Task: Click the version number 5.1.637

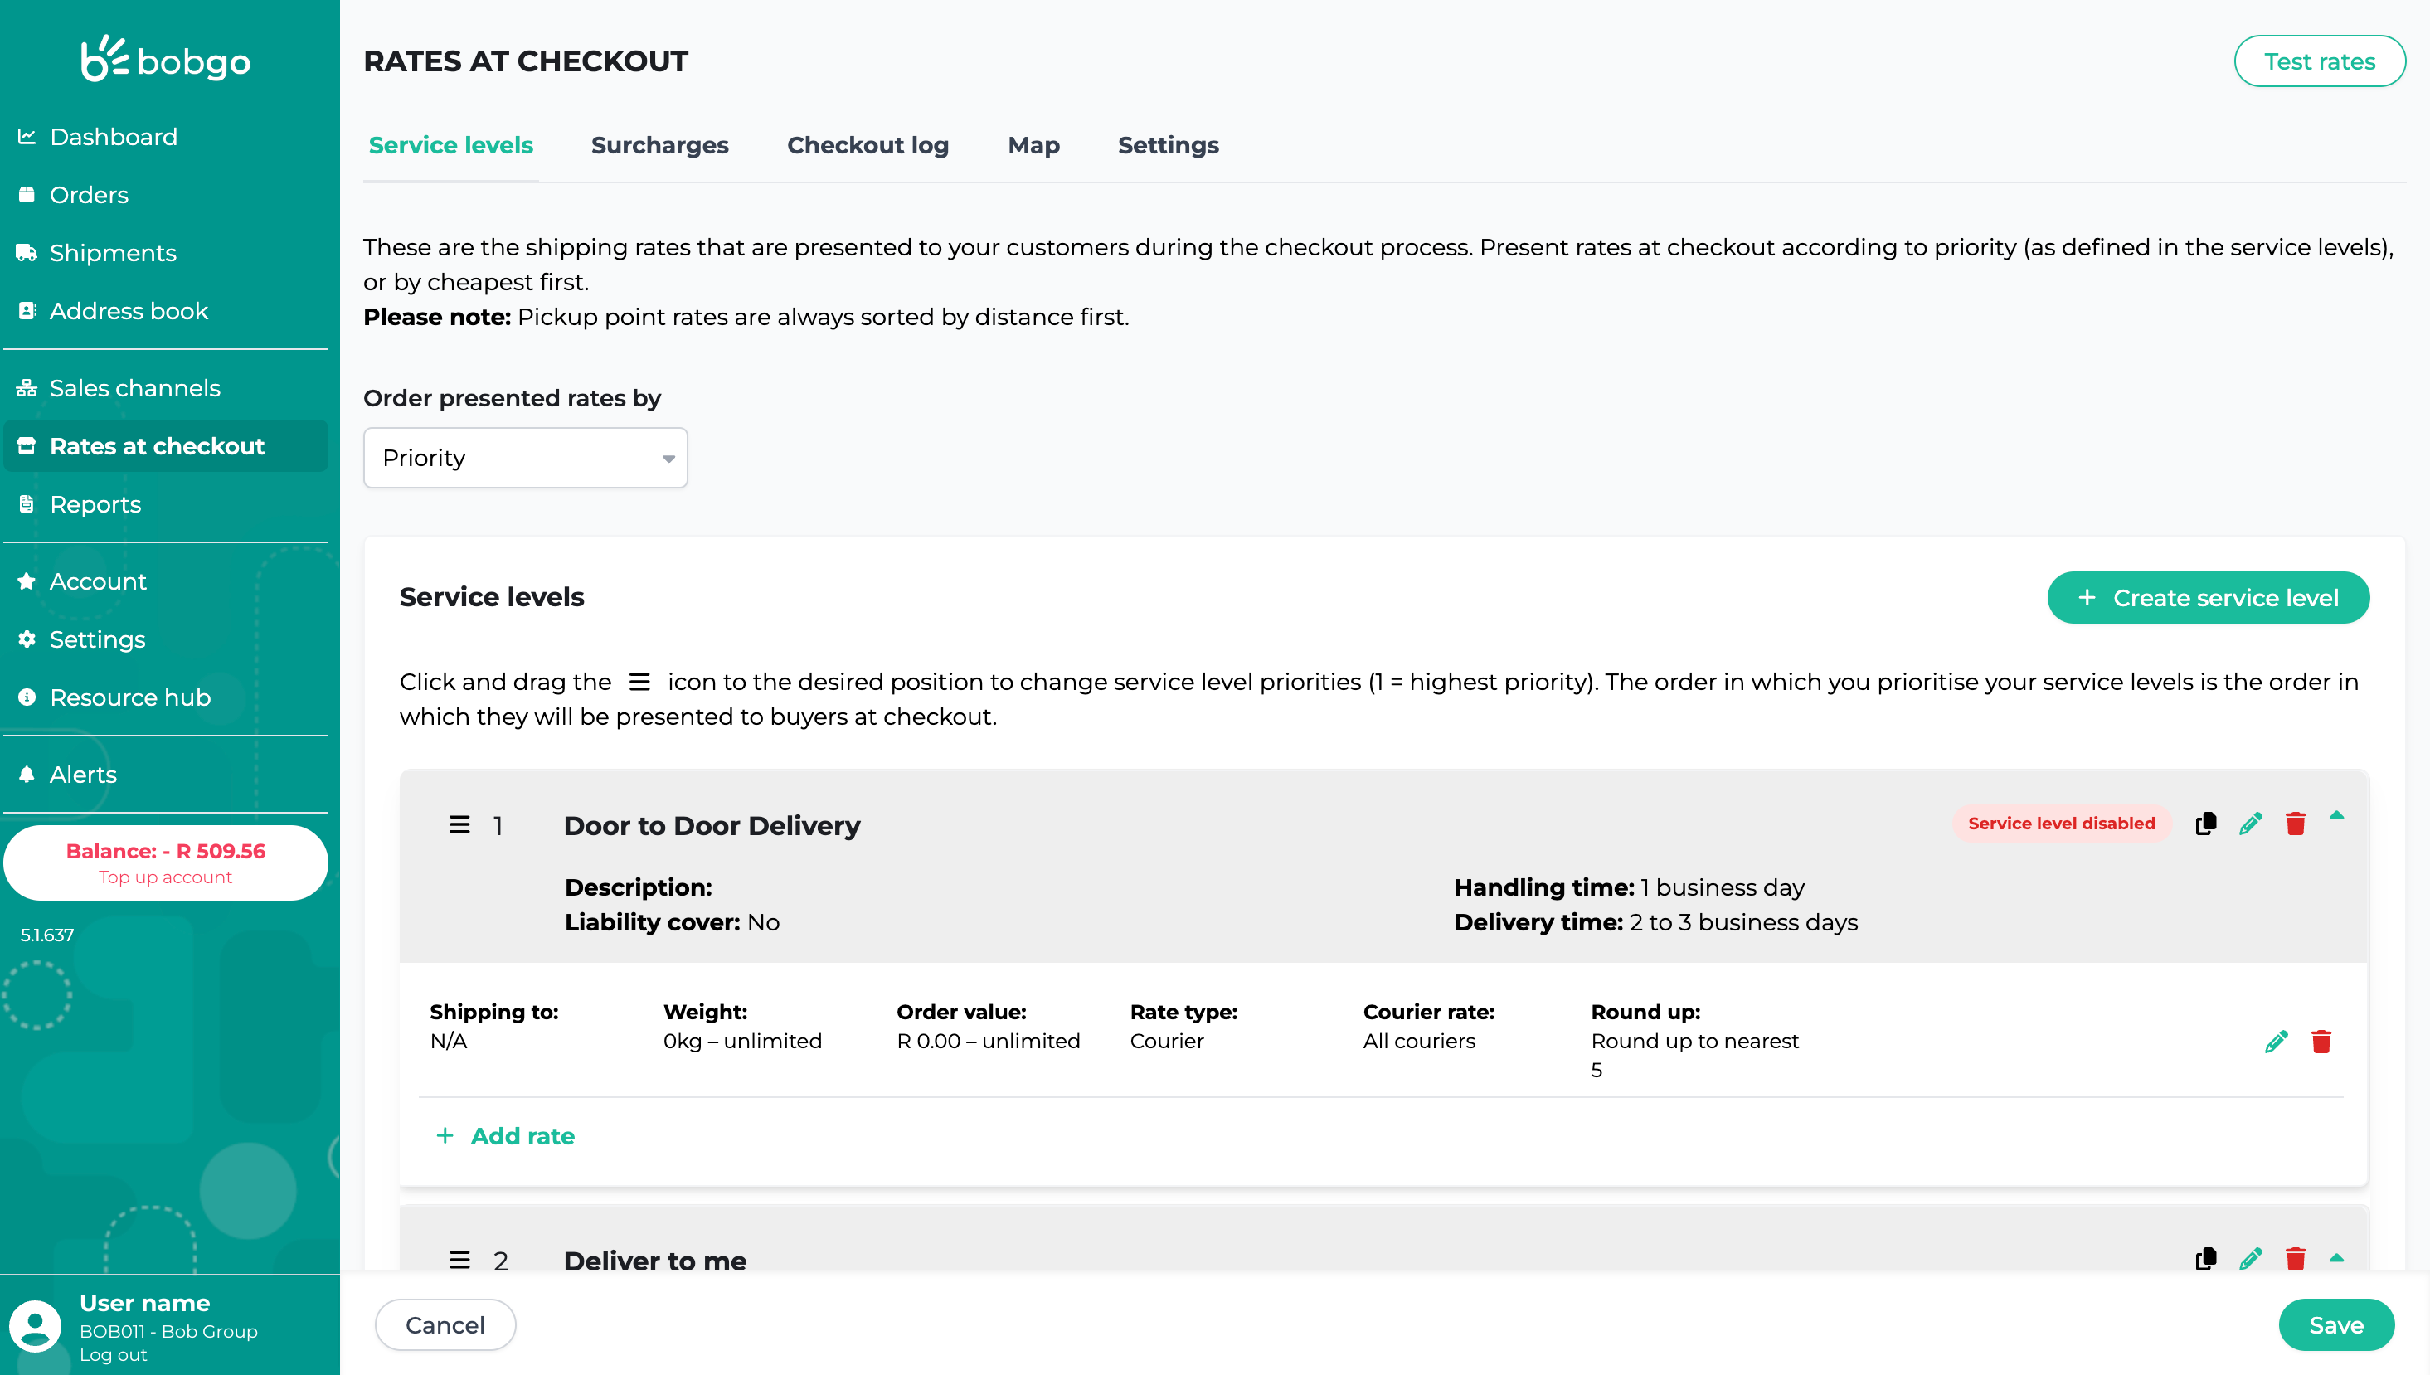Action: pyautogui.click(x=47, y=935)
